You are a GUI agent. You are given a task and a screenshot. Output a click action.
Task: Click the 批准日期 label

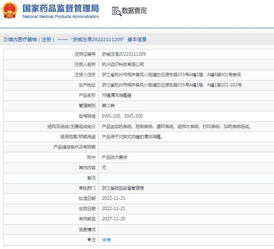87,198
